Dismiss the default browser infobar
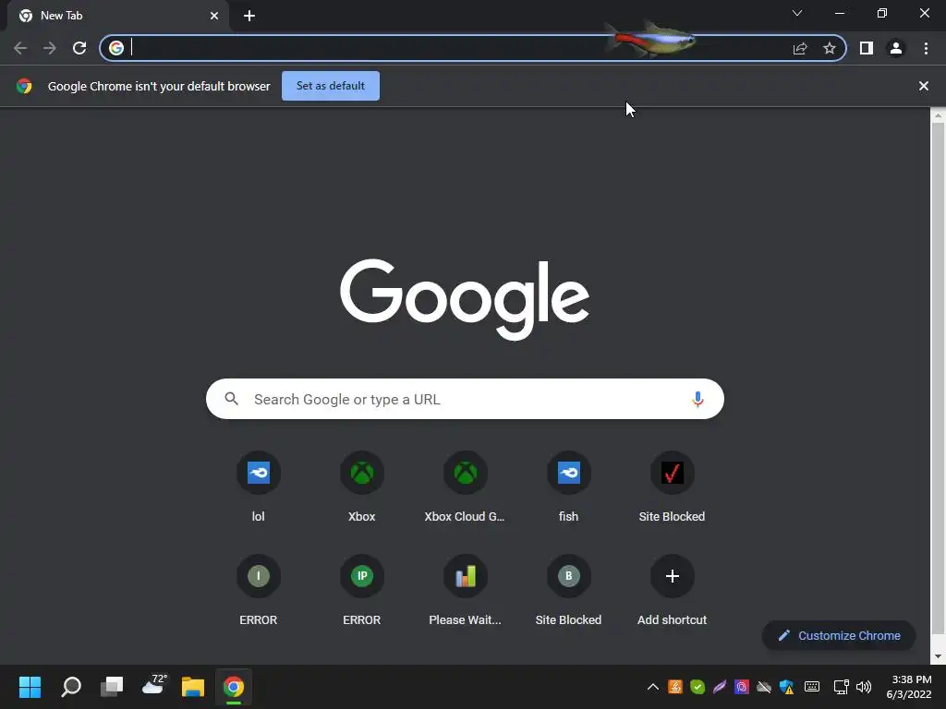Screen dimensions: 946x709 (x=923, y=86)
